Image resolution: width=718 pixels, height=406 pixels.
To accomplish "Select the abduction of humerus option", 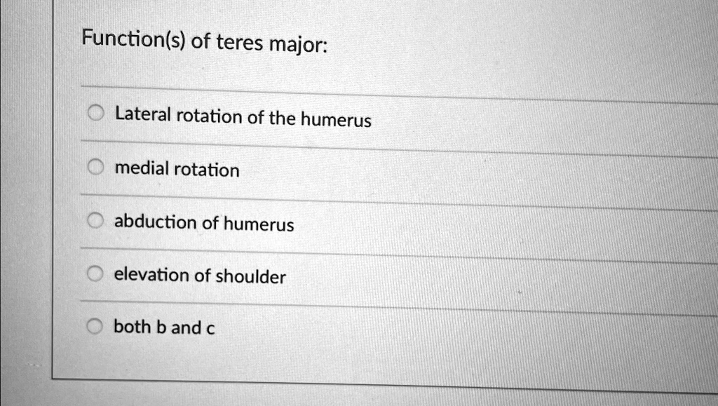I will coord(95,219).
